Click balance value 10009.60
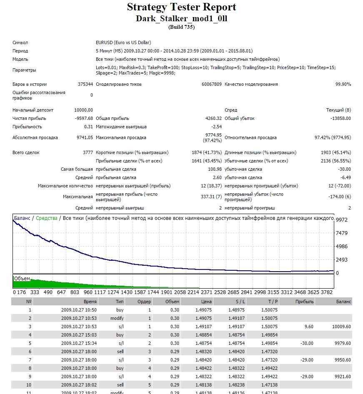The image size is (363, 394). tap(341, 327)
